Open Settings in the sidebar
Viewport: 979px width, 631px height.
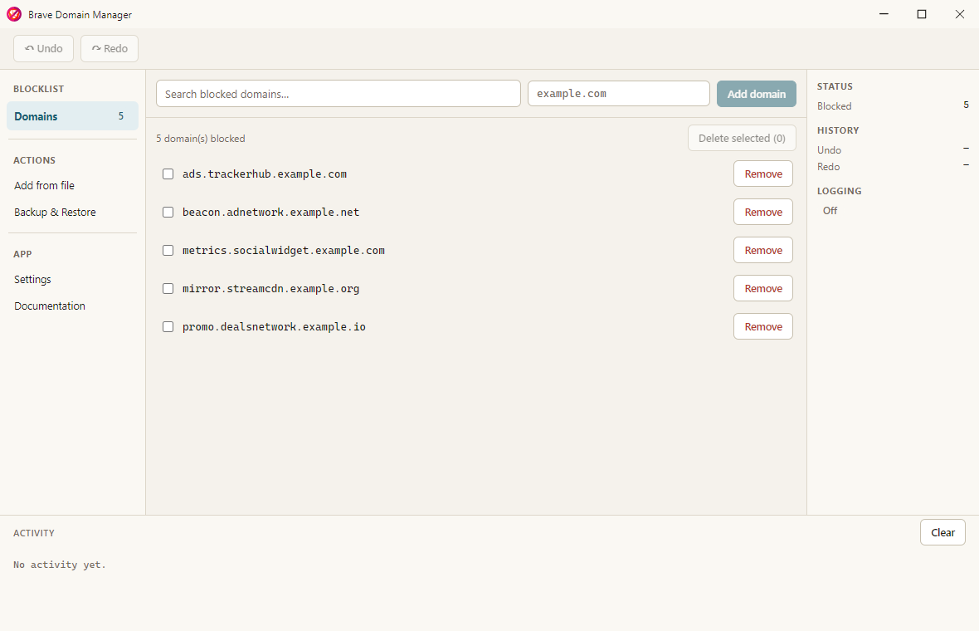pos(32,279)
